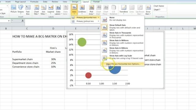
Task: Switch to the Formulas tab
Action: [34, 2]
